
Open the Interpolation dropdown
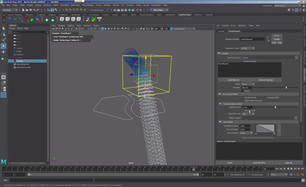(246, 133)
